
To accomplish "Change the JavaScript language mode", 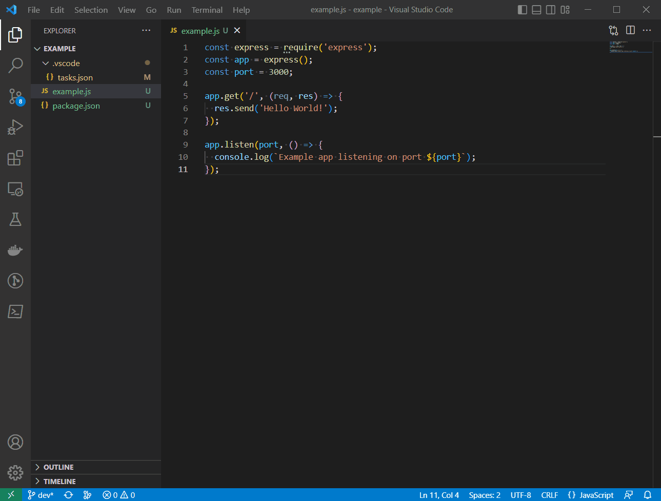I will tap(596, 495).
